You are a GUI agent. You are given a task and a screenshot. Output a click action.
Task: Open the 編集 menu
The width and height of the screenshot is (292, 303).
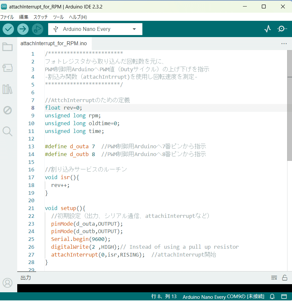[x=24, y=17]
